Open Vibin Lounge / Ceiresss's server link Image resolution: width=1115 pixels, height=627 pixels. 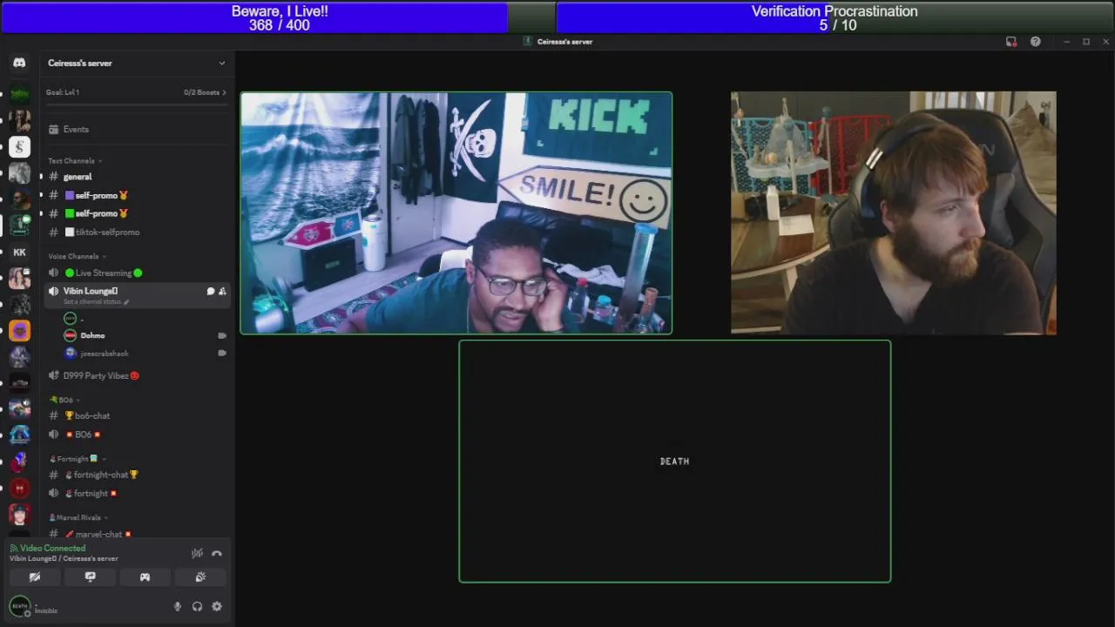pyautogui.click(x=64, y=559)
